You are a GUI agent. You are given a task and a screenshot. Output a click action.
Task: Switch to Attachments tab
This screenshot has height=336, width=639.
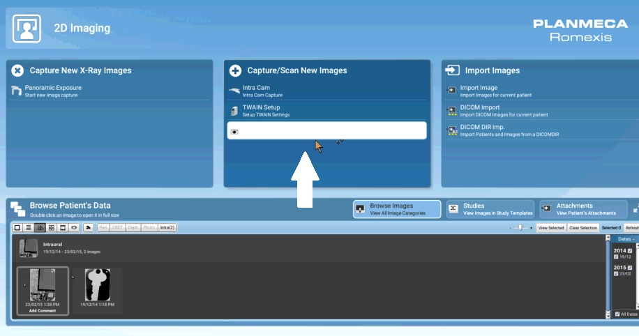584,209
